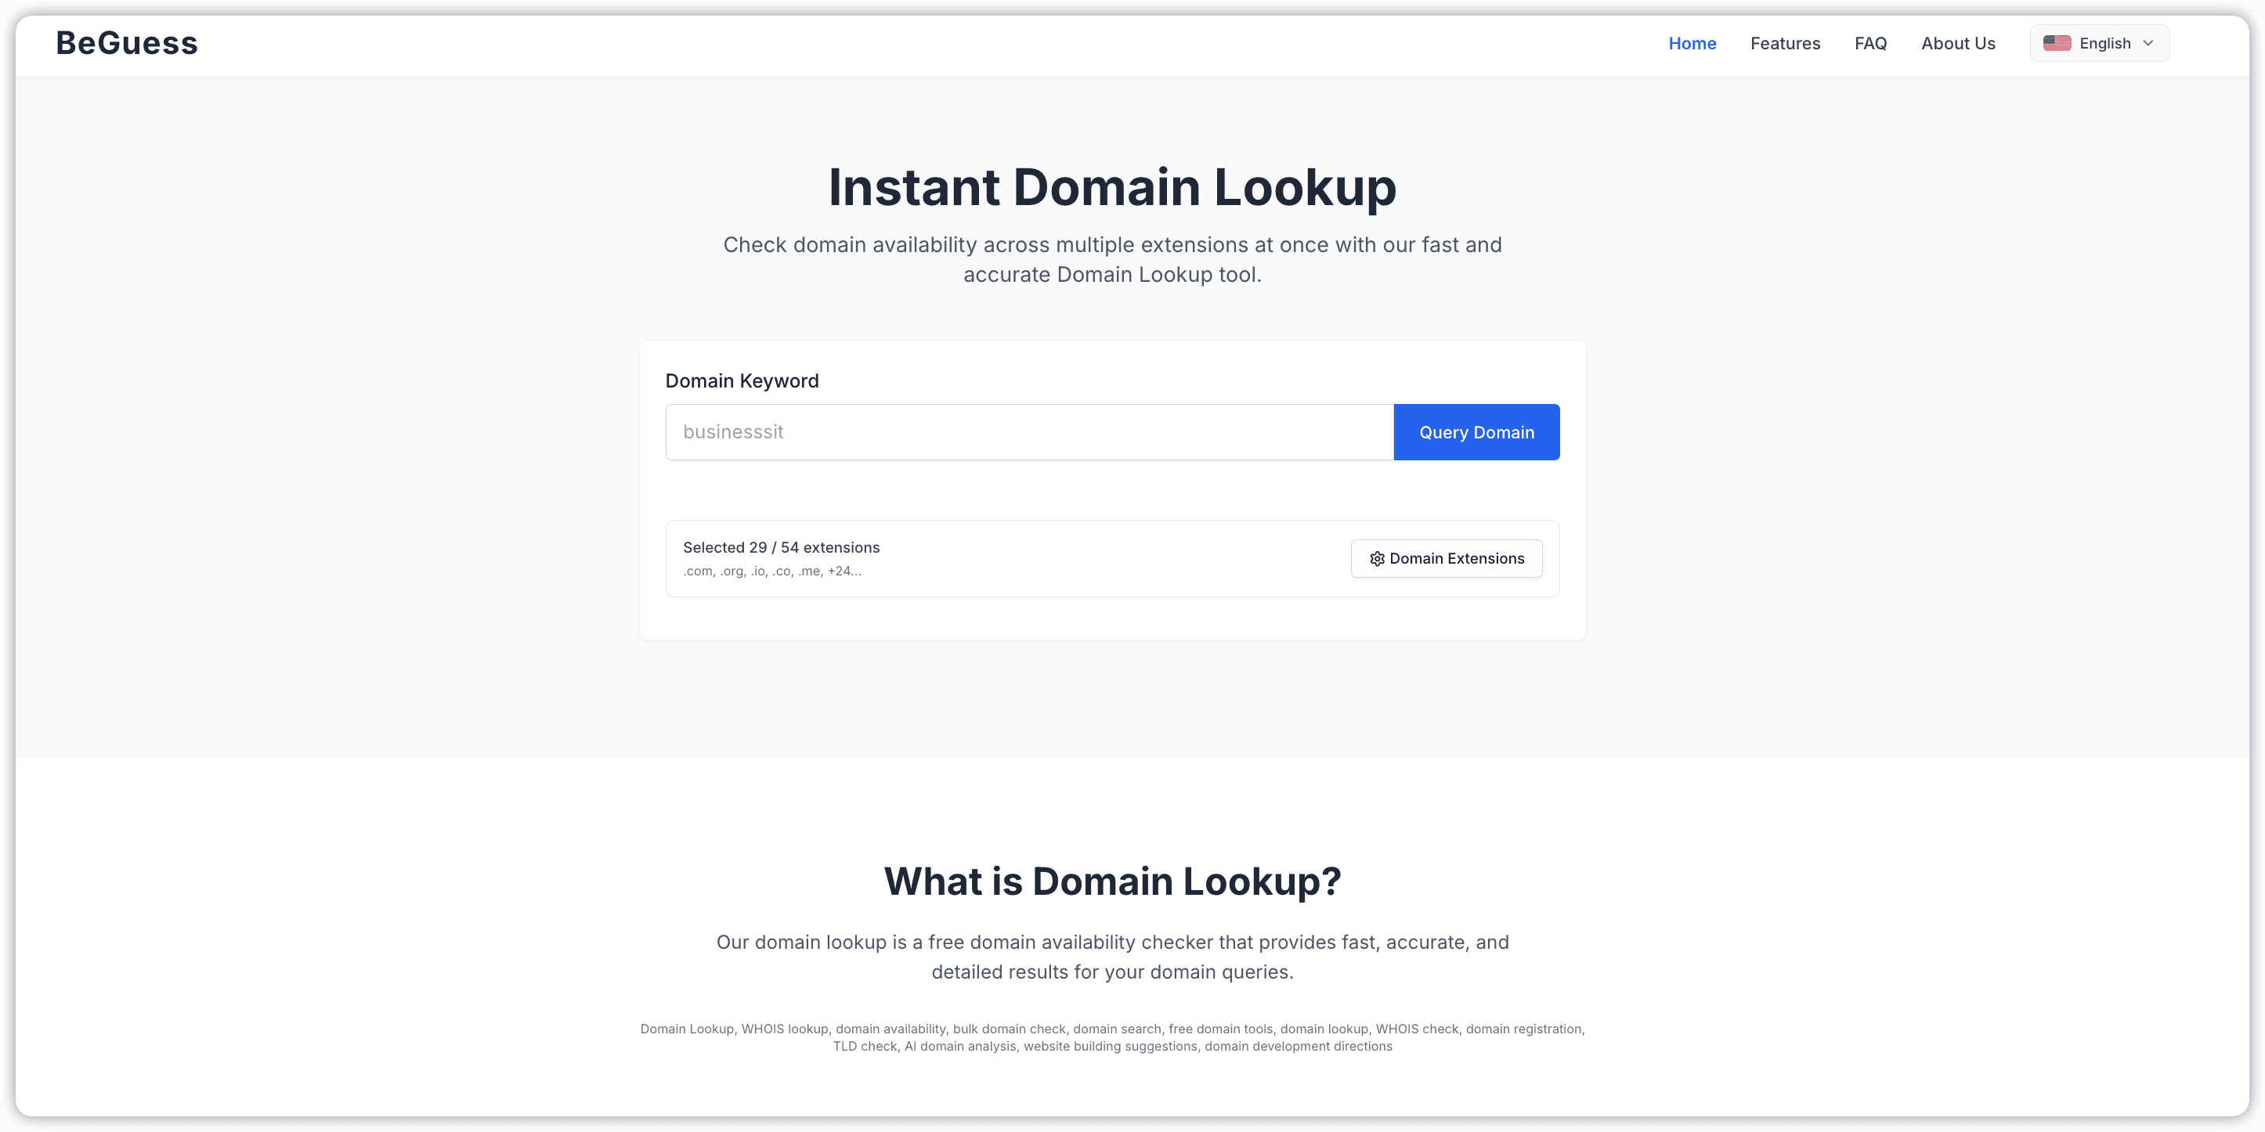Navigate to FAQ section
2265x1132 pixels.
pos(1870,43)
